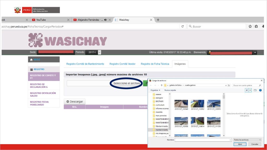Open REGISTRO FICHA MOBILIARIO sidebar item
Viewport: 267px width, 150px height.
point(44,103)
